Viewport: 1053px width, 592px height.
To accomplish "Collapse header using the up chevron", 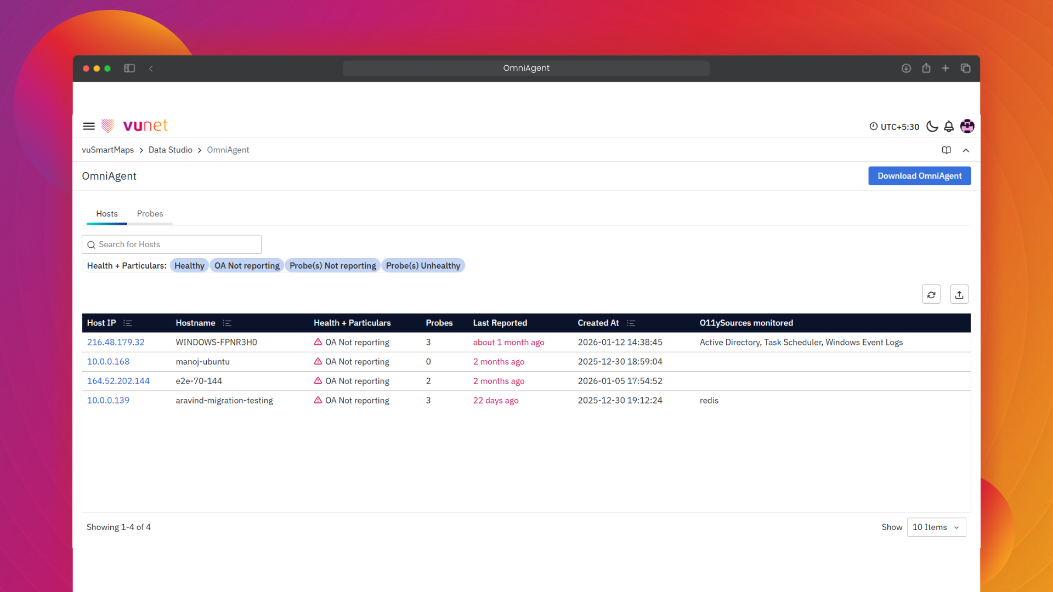I will (966, 150).
